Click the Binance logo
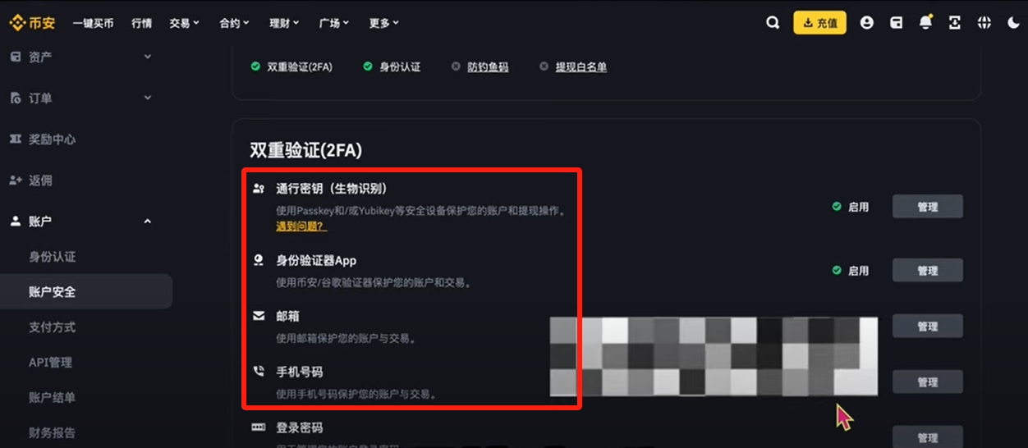 click(x=32, y=23)
